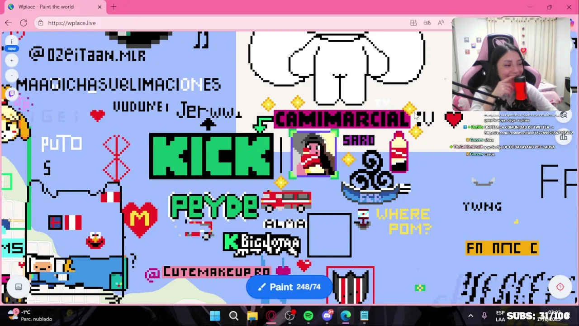Viewport: 579px width, 326px height.
Task: Click the 'WHERE POM?' yellow text
Action: pyautogui.click(x=403, y=221)
